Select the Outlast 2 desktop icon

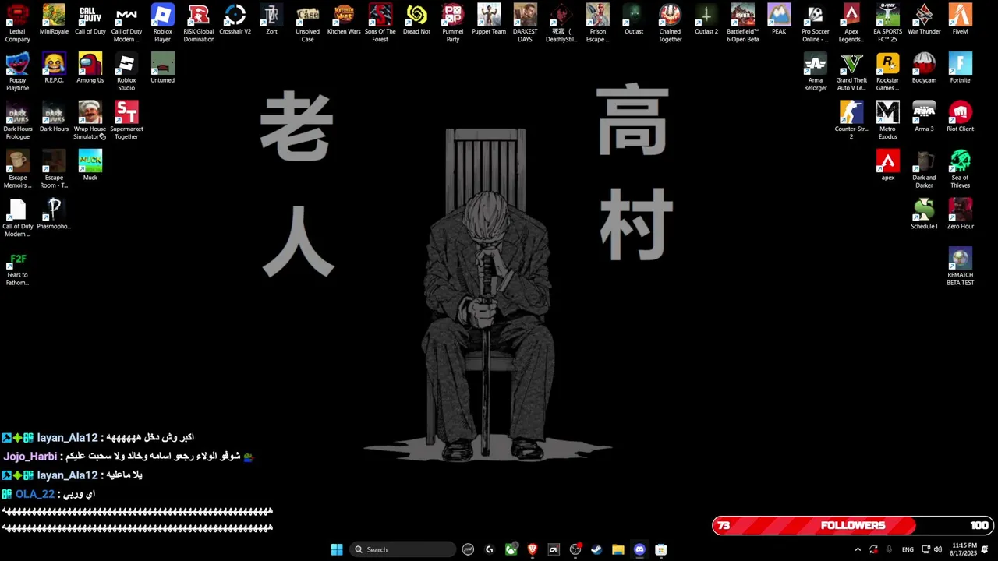pos(706,20)
